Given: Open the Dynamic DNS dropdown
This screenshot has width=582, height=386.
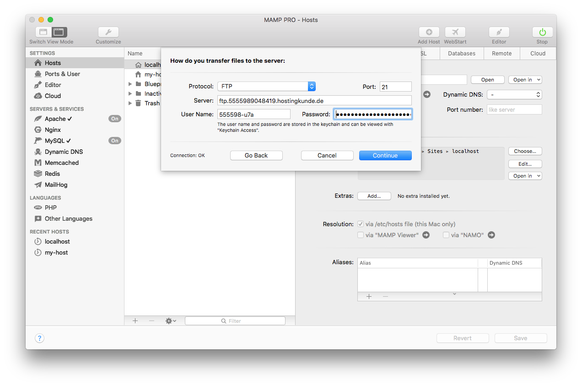Looking at the screenshot, I should pos(514,93).
